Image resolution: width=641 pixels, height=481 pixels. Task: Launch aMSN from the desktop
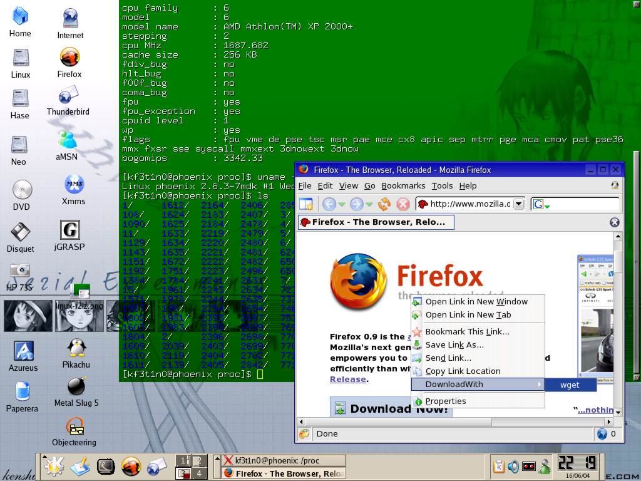click(67, 144)
